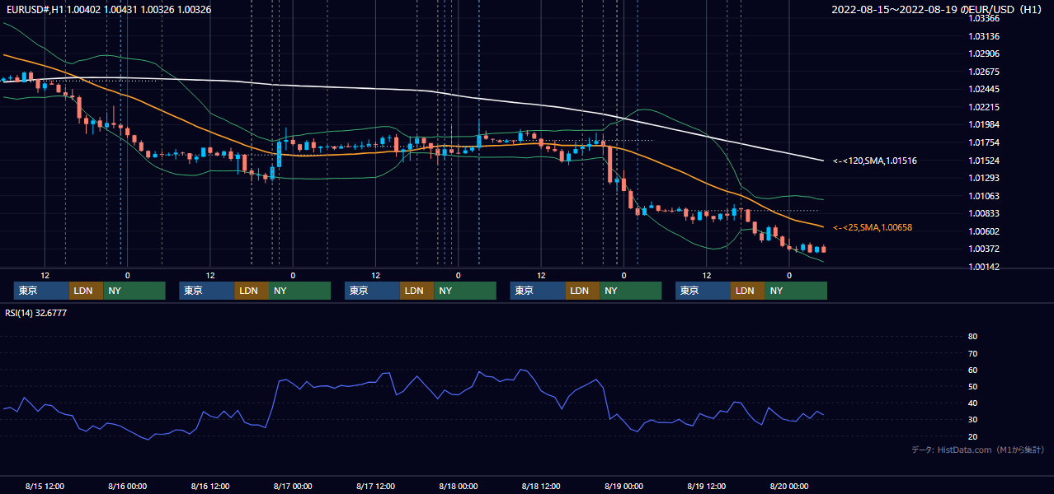The height and width of the screenshot is (494, 1054).
Task: Click the 8/15 12:00 time axis label
Action: [45, 486]
